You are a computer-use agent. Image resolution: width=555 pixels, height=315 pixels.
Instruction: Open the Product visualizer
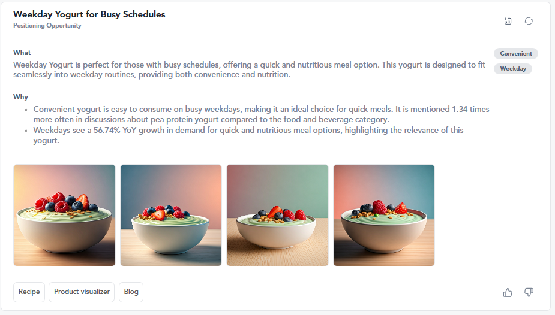82,292
